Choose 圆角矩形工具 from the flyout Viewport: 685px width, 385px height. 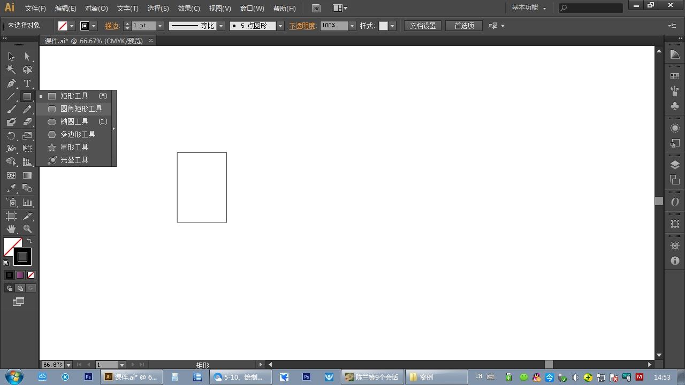point(74,109)
